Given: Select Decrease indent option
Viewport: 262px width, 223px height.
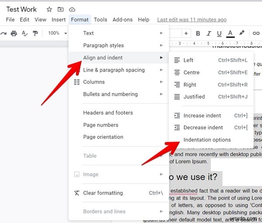Looking at the screenshot, I should (211, 128).
